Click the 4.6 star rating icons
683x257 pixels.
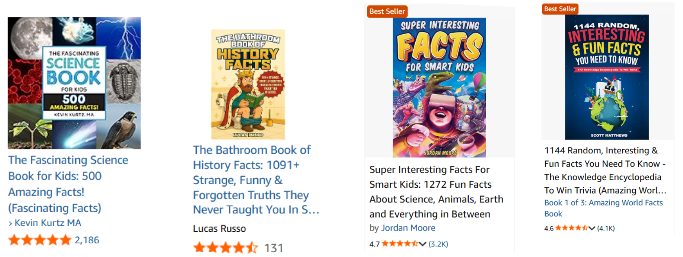tap(572, 228)
